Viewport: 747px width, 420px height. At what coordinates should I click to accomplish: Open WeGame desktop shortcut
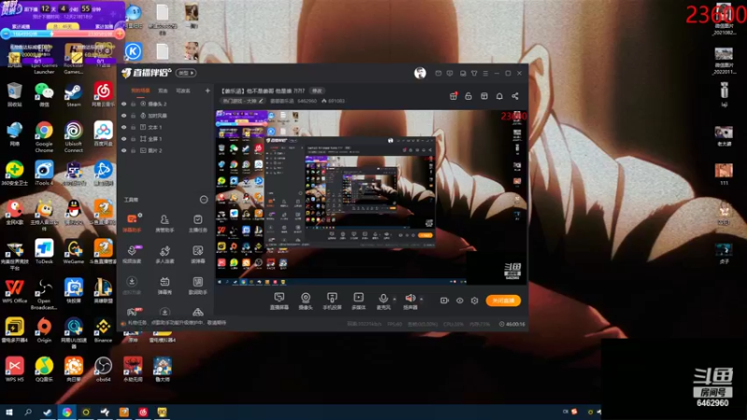pyautogui.click(x=74, y=252)
